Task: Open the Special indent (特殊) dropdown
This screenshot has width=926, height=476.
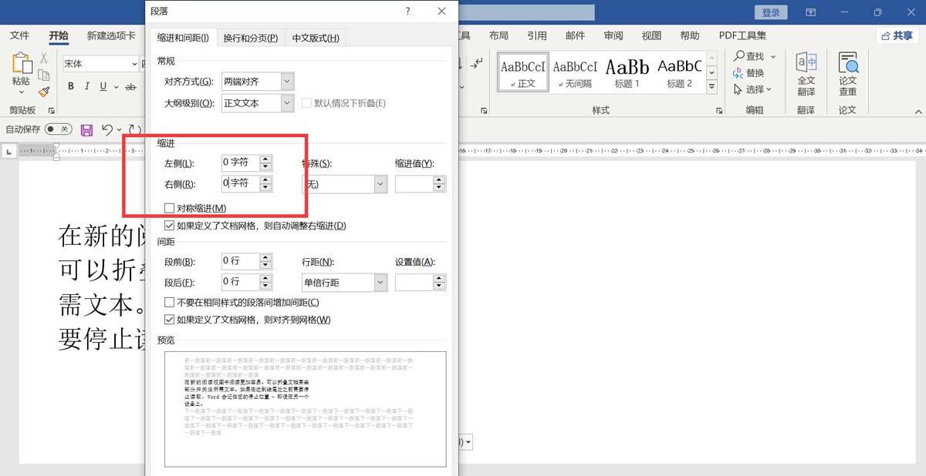Action: coord(380,184)
